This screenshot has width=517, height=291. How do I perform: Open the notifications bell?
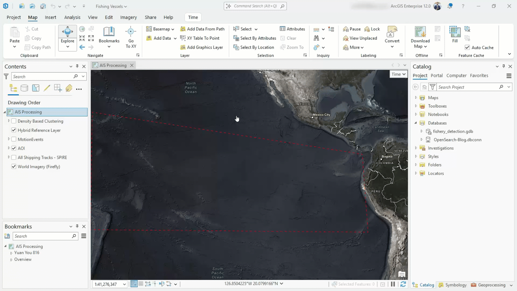[450, 6]
